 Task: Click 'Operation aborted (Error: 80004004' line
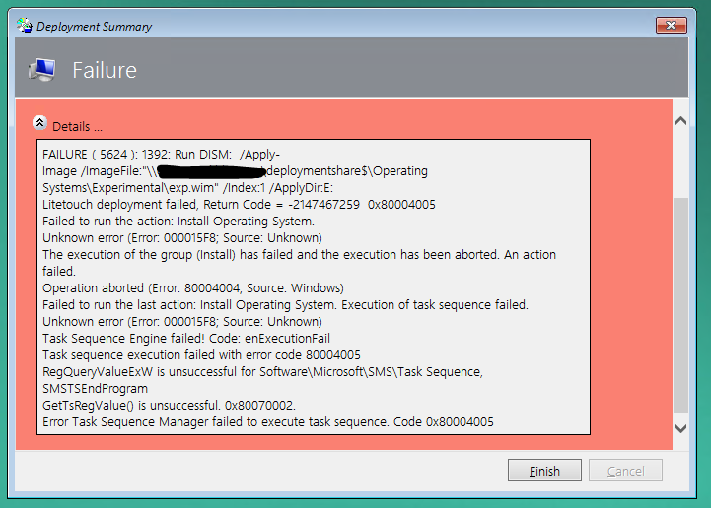(193, 288)
